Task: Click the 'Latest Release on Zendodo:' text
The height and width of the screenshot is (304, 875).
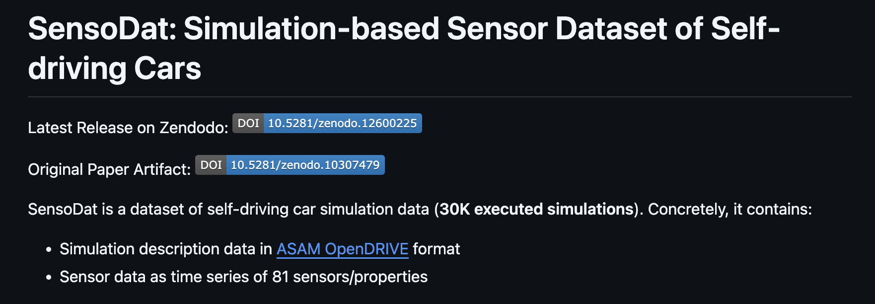Action: pos(128,128)
